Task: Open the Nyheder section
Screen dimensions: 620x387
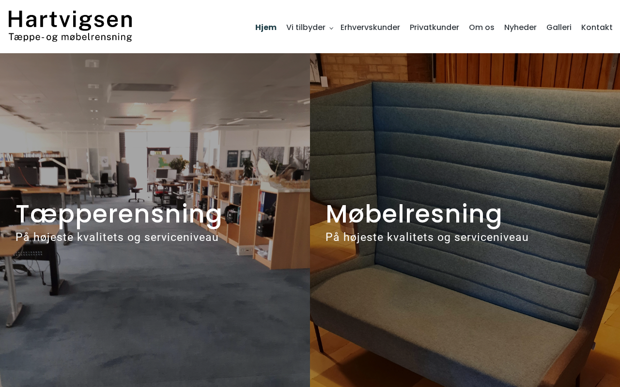Action: tap(520, 28)
